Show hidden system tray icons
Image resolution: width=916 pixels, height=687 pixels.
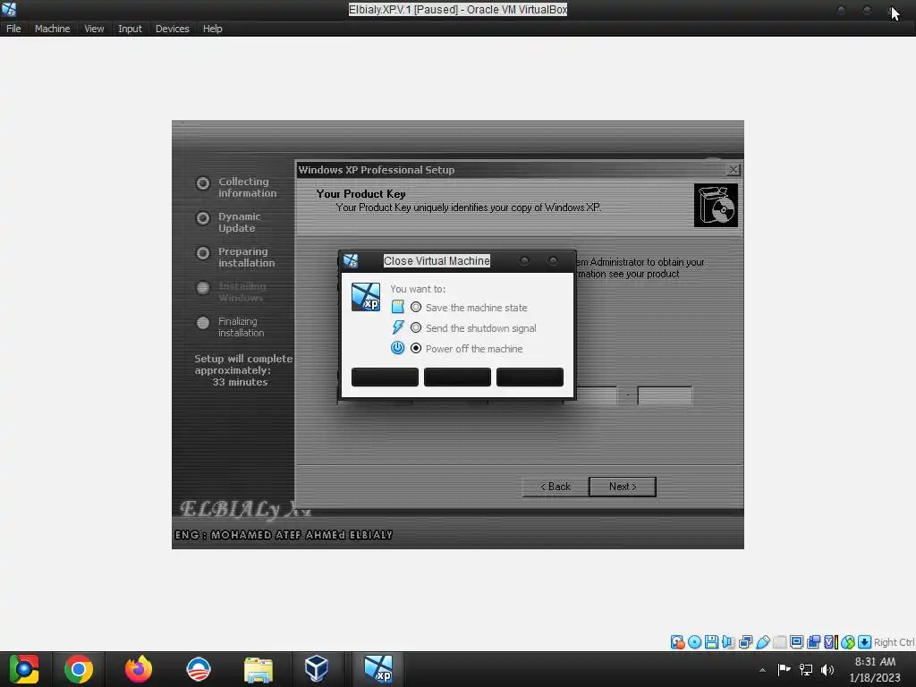coord(762,669)
